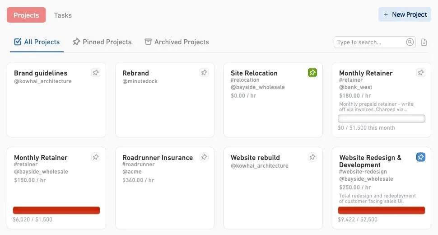The height and width of the screenshot is (235, 438).
Task: Switch to the Tasks section
Action: coord(63,15)
